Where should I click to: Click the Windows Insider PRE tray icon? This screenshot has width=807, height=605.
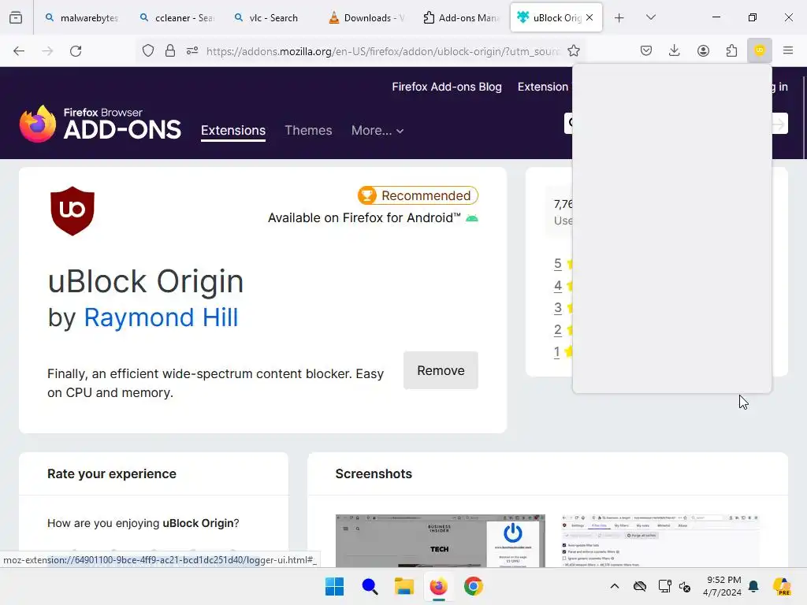[x=782, y=586]
